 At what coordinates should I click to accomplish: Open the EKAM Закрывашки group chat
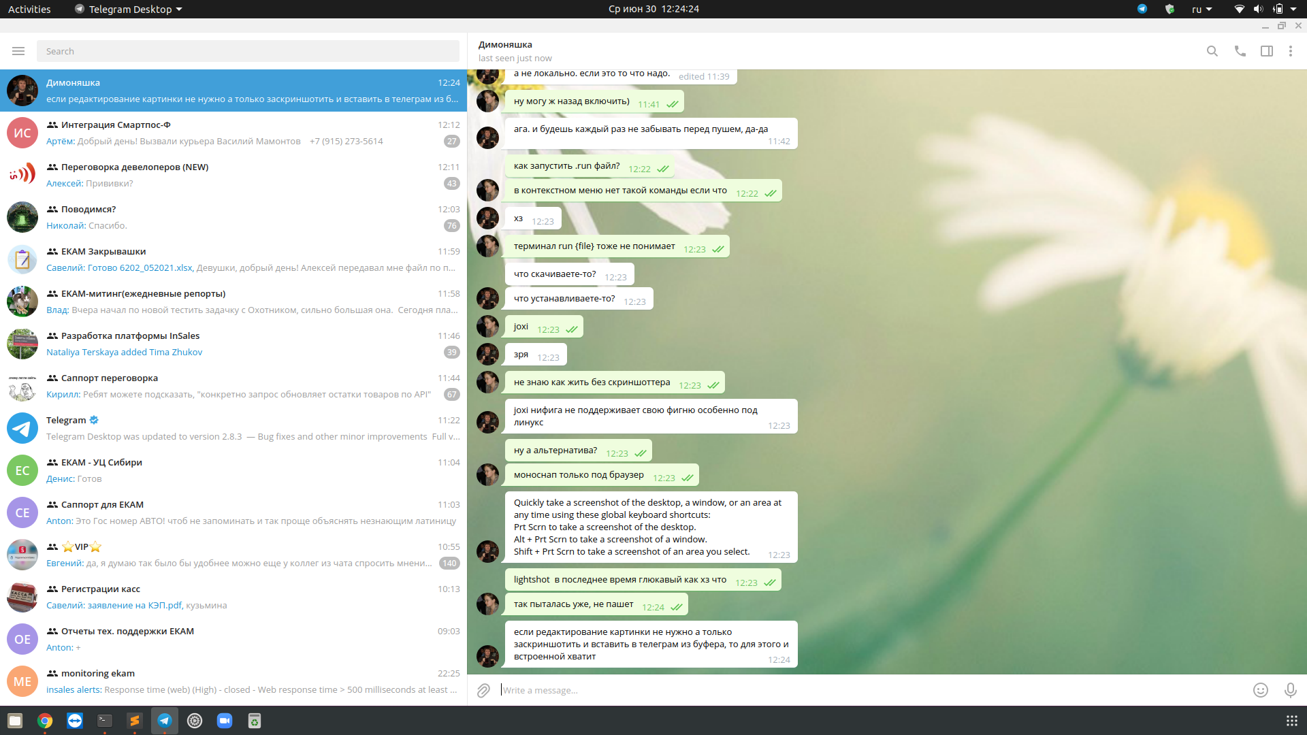click(233, 259)
